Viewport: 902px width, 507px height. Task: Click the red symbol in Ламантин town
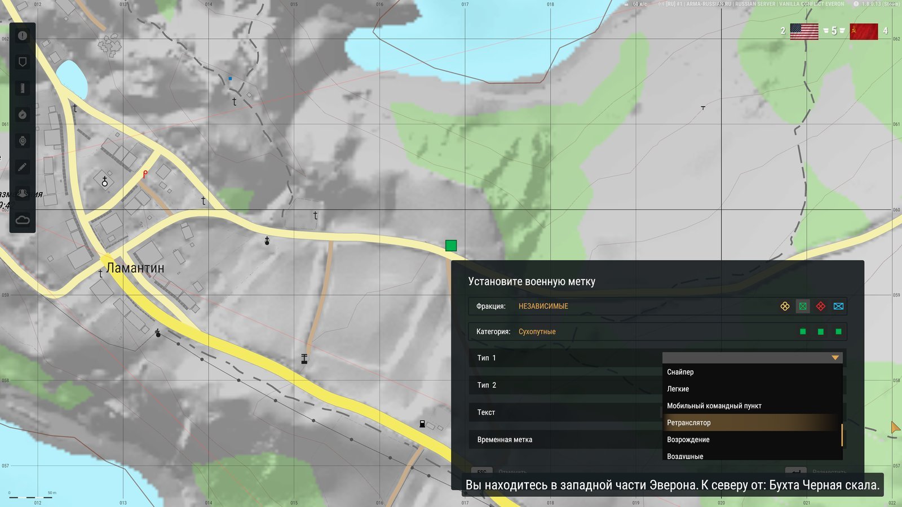point(145,174)
